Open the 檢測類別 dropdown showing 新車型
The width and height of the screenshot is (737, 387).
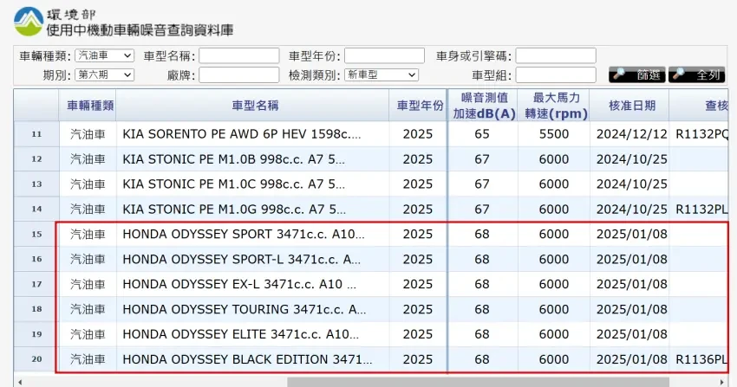pyautogui.click(x=382, y=74)
